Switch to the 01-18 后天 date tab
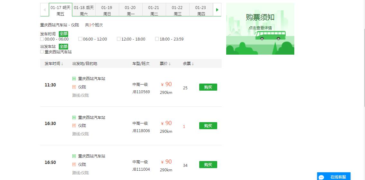The height and width of the screenshot is (180, 365). tap(84, 10)
